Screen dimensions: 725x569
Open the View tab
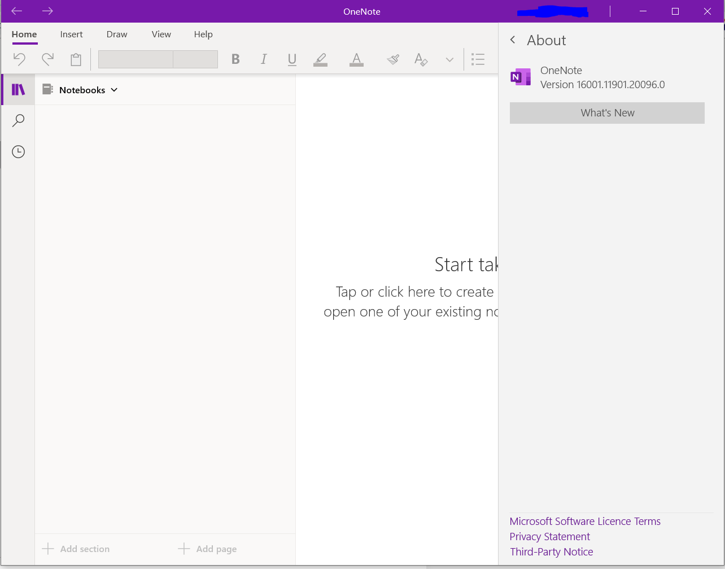tap(161, 34)
